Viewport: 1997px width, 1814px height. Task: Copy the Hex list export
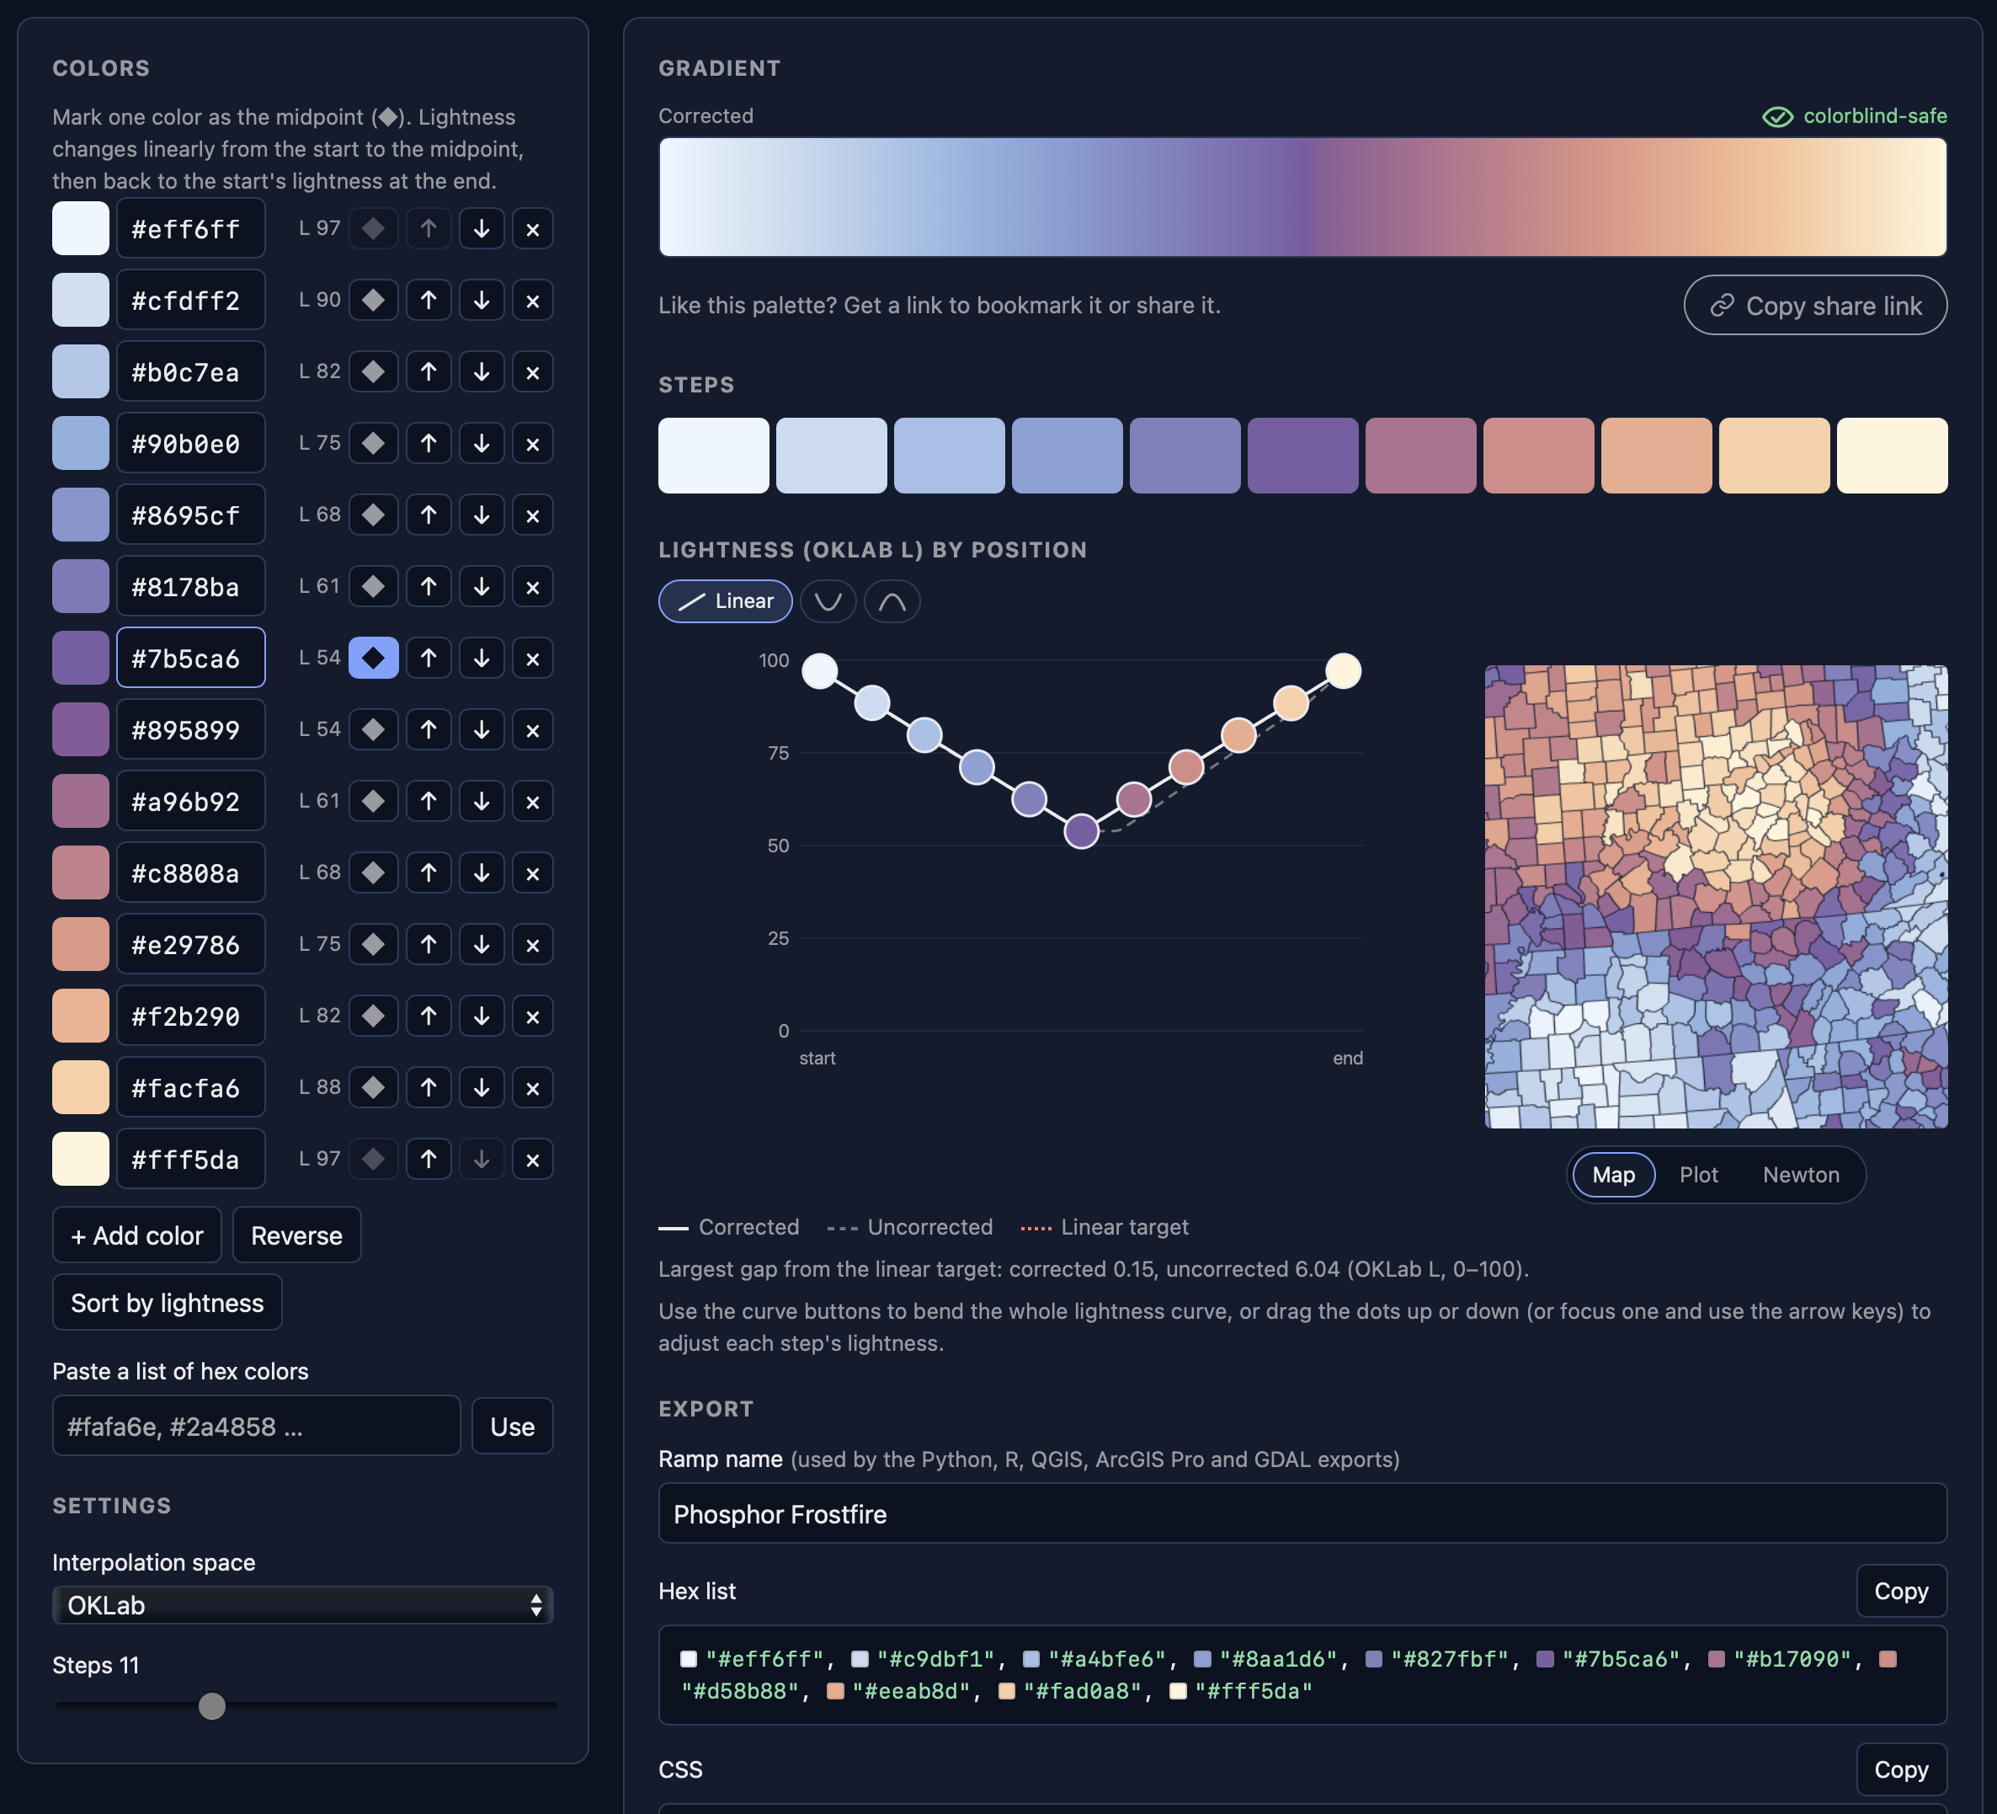pos(1901,1591)
